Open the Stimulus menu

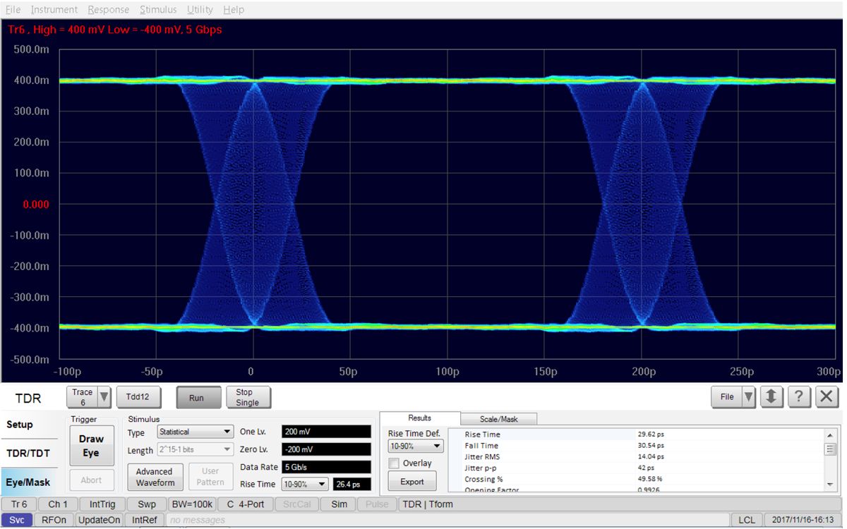tap(157, 9)
